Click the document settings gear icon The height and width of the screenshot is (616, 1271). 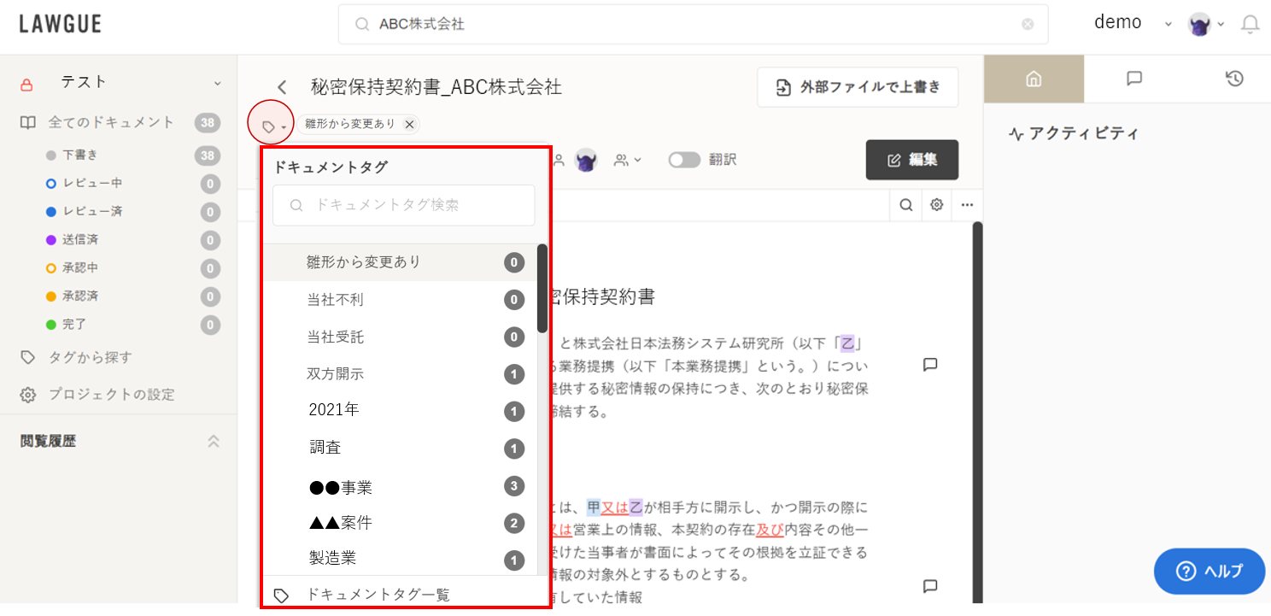pos(937,205)
